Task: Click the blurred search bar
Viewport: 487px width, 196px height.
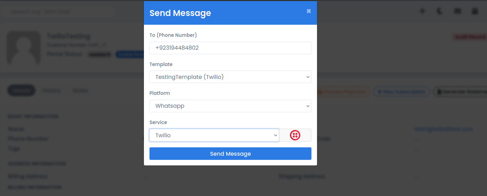Action: point(58,11)
